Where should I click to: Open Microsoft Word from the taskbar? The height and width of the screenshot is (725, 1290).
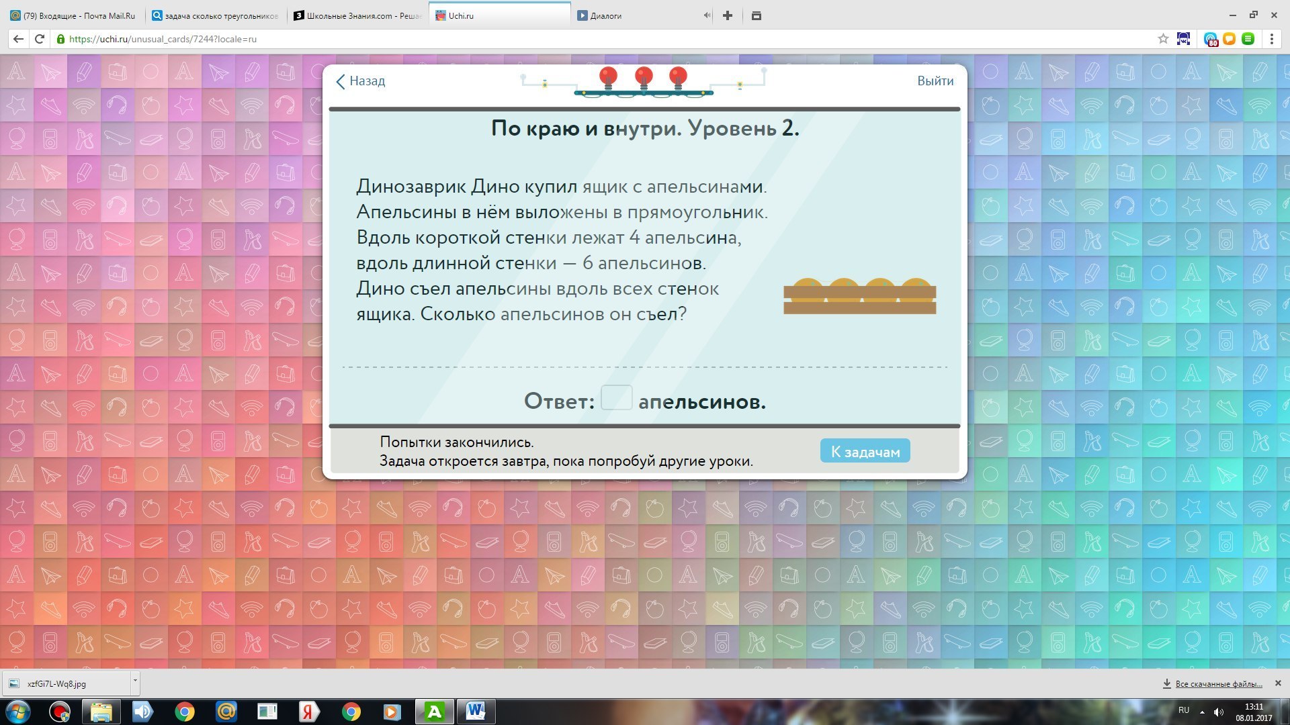pyautogui.click(x=476, y=711)
